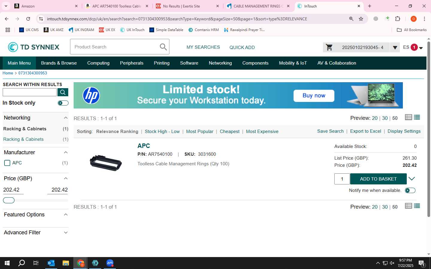The height and width of the screenshot is (269, 431).
Task: Click search within results magnifier button
Action: 63,92
